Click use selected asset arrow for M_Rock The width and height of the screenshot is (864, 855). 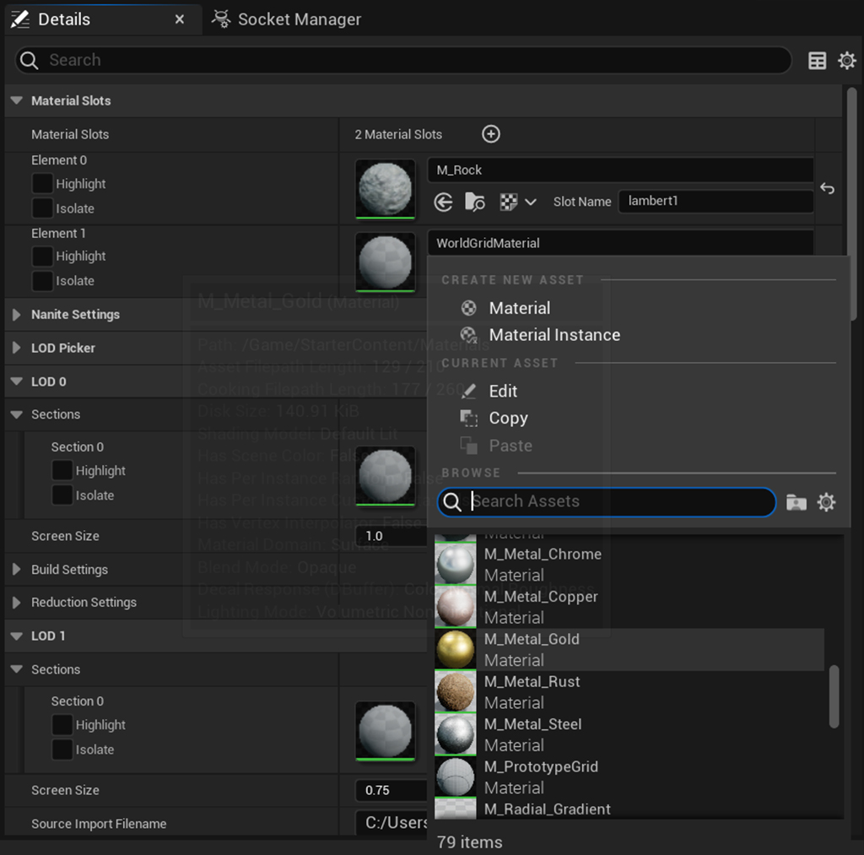[443, 203]
